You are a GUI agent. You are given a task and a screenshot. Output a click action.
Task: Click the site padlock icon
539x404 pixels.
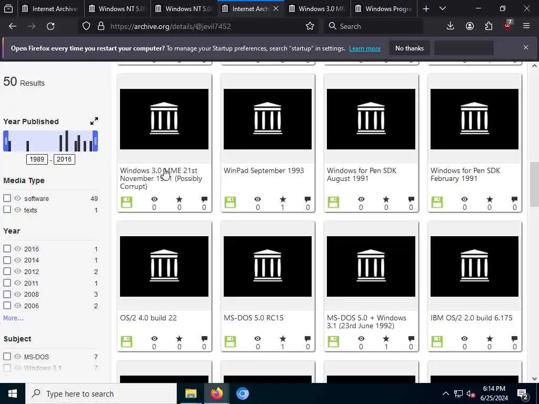101,26
